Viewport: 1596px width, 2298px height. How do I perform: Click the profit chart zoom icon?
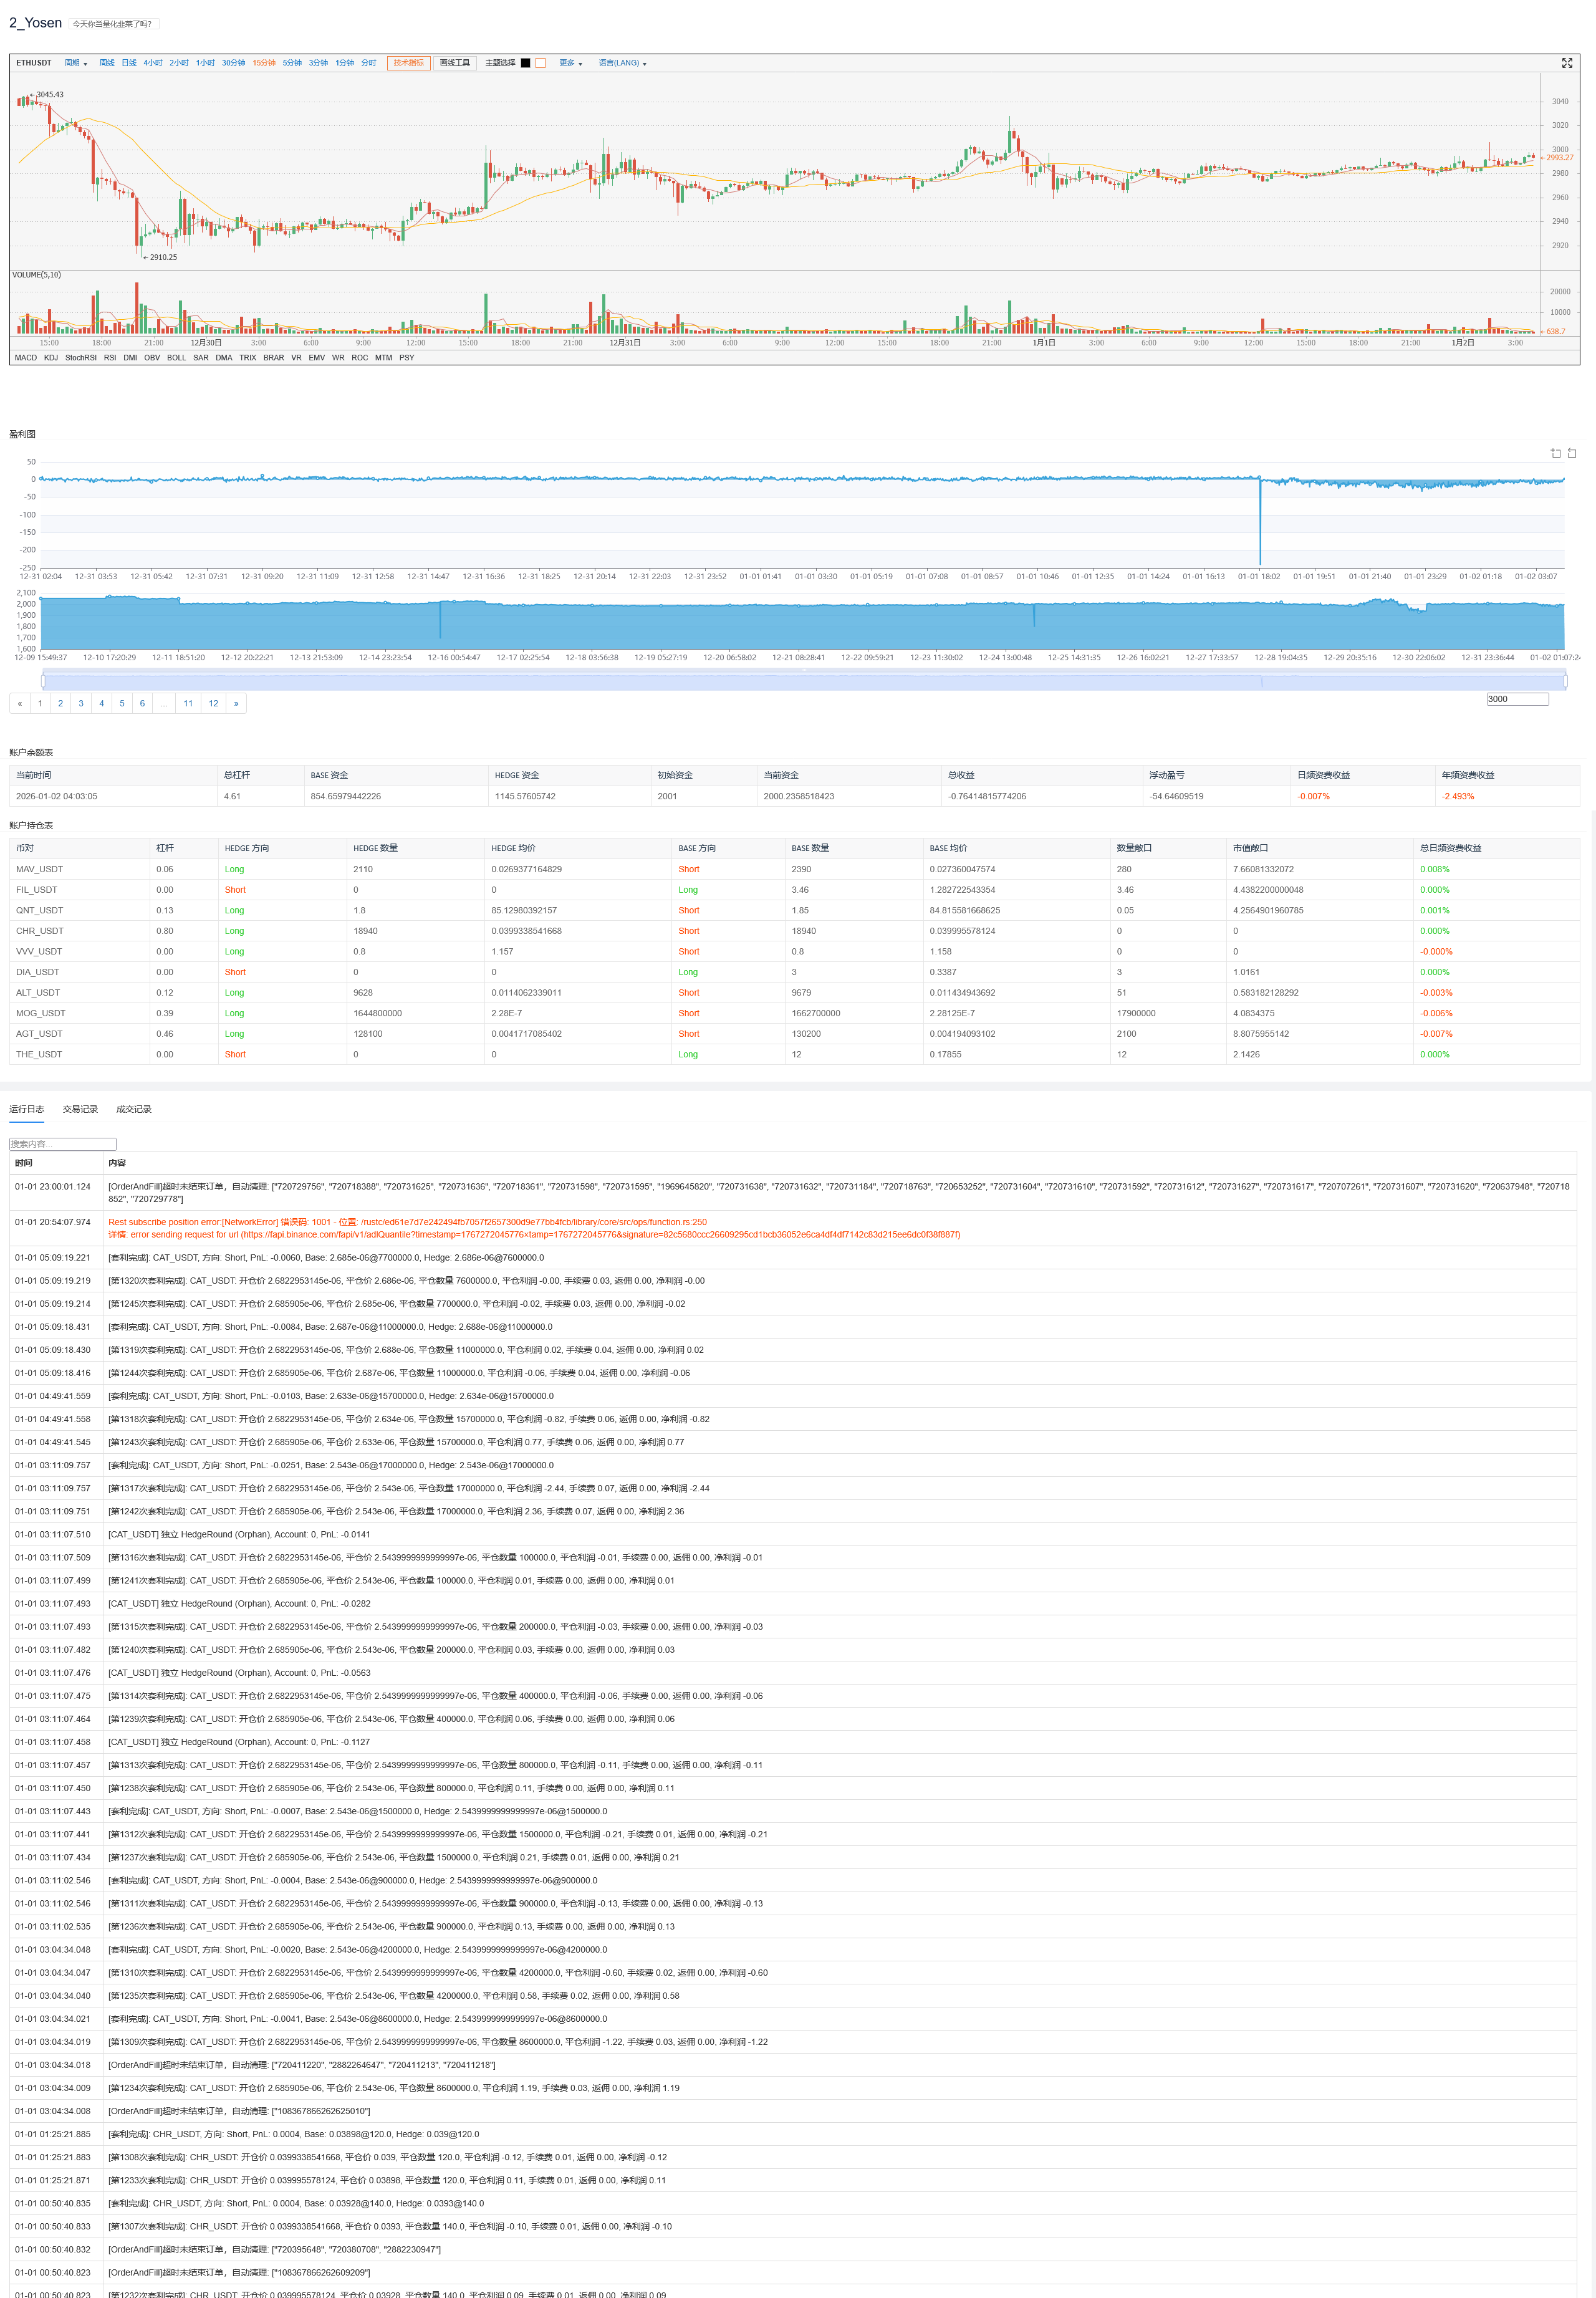[x=1555, y=453]
